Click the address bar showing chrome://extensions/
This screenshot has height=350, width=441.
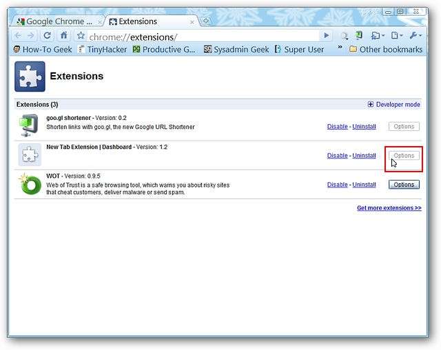[204, 37]
